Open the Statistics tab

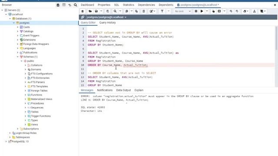(x=129, y=5)
